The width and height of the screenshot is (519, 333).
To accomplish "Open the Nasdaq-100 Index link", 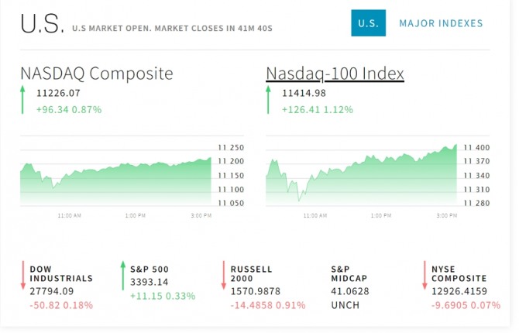I will (335, 74).
